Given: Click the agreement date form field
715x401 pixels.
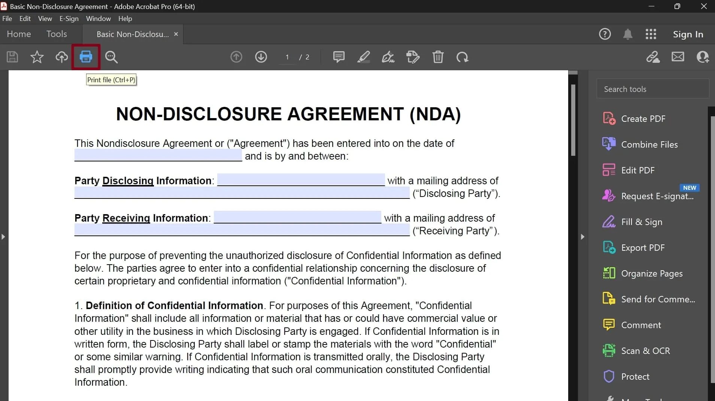Looking at the screenshot, I should click(x=158, y=155).
